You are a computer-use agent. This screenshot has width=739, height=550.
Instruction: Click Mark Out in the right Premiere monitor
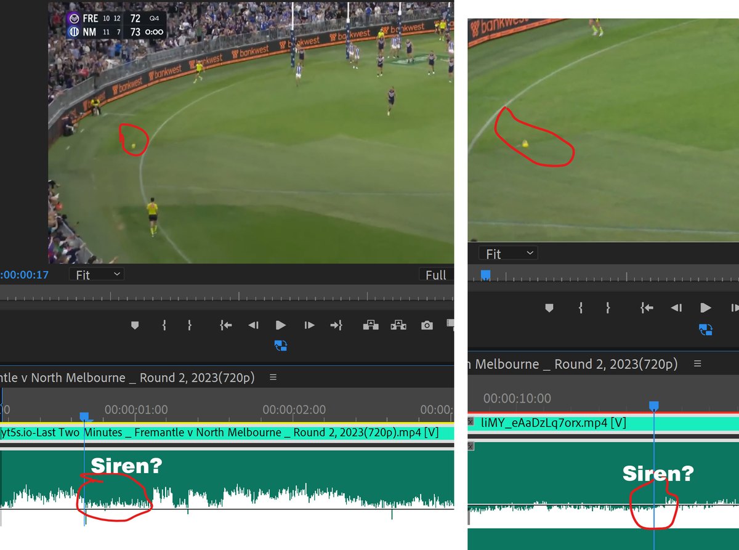click(608, 307)
